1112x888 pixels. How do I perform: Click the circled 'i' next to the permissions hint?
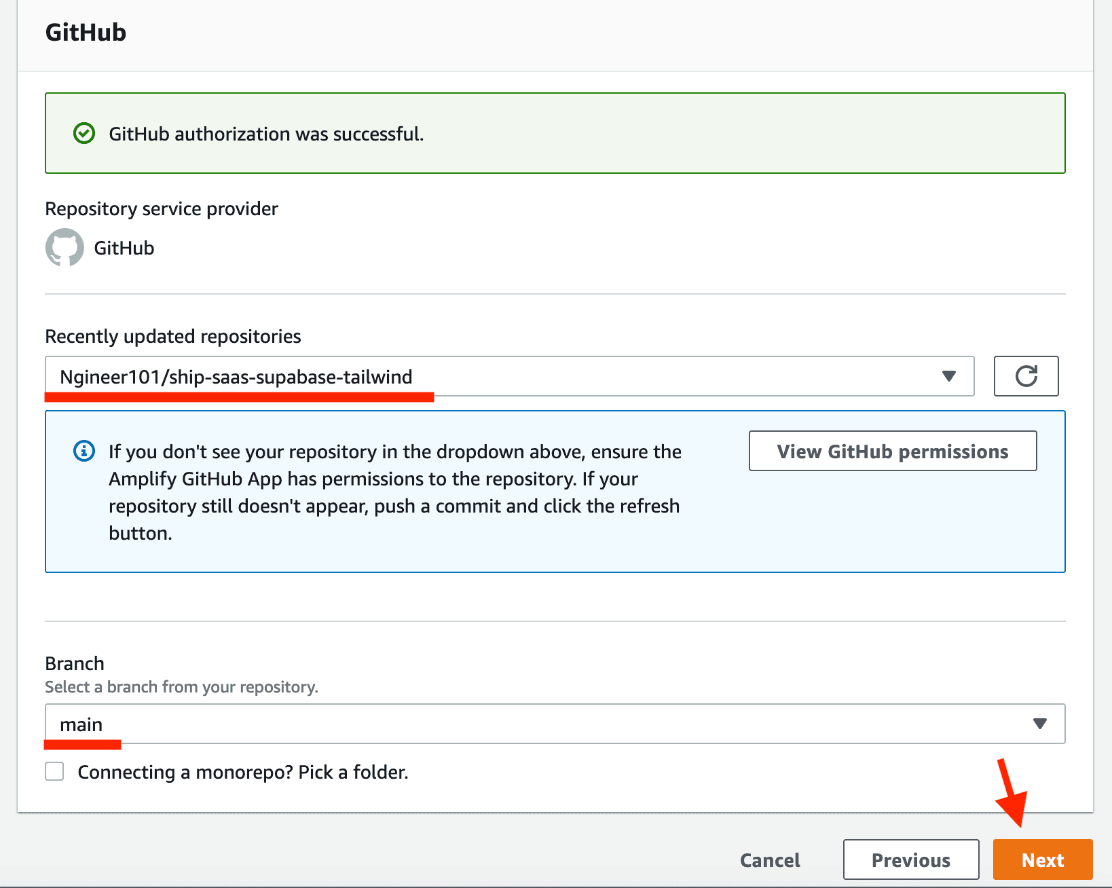click(x=83, y=451)
